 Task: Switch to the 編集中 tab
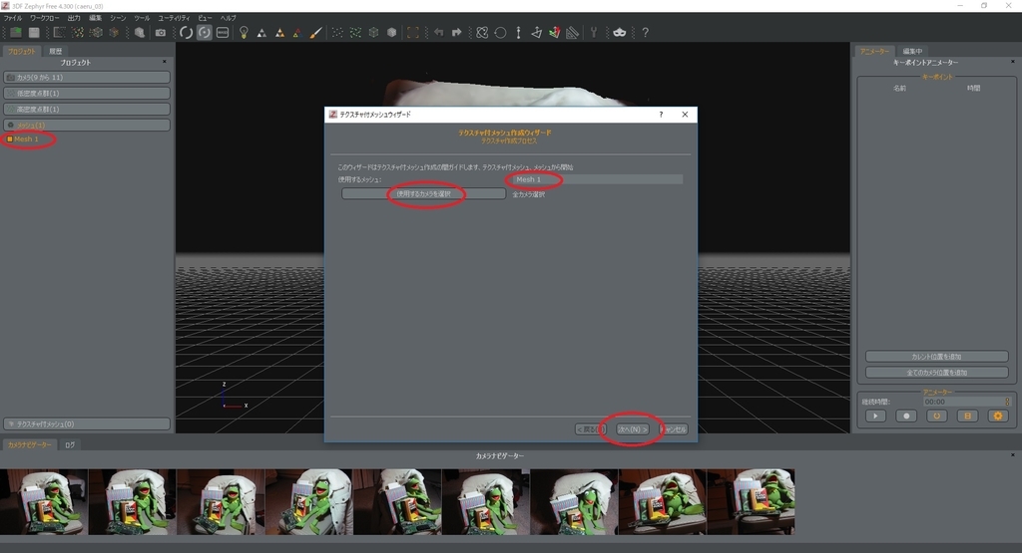coord(912,51)
